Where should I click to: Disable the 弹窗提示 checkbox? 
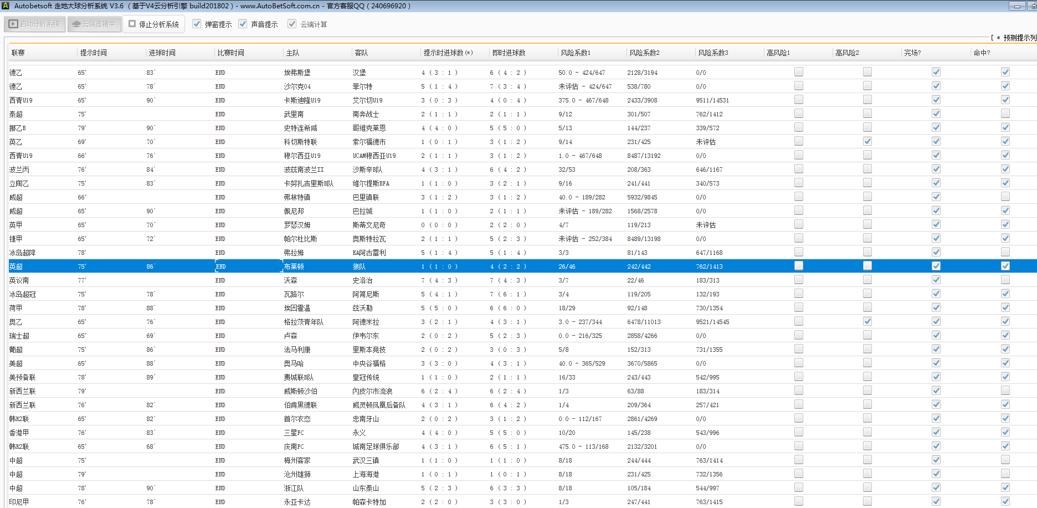[x=197, y=24]
